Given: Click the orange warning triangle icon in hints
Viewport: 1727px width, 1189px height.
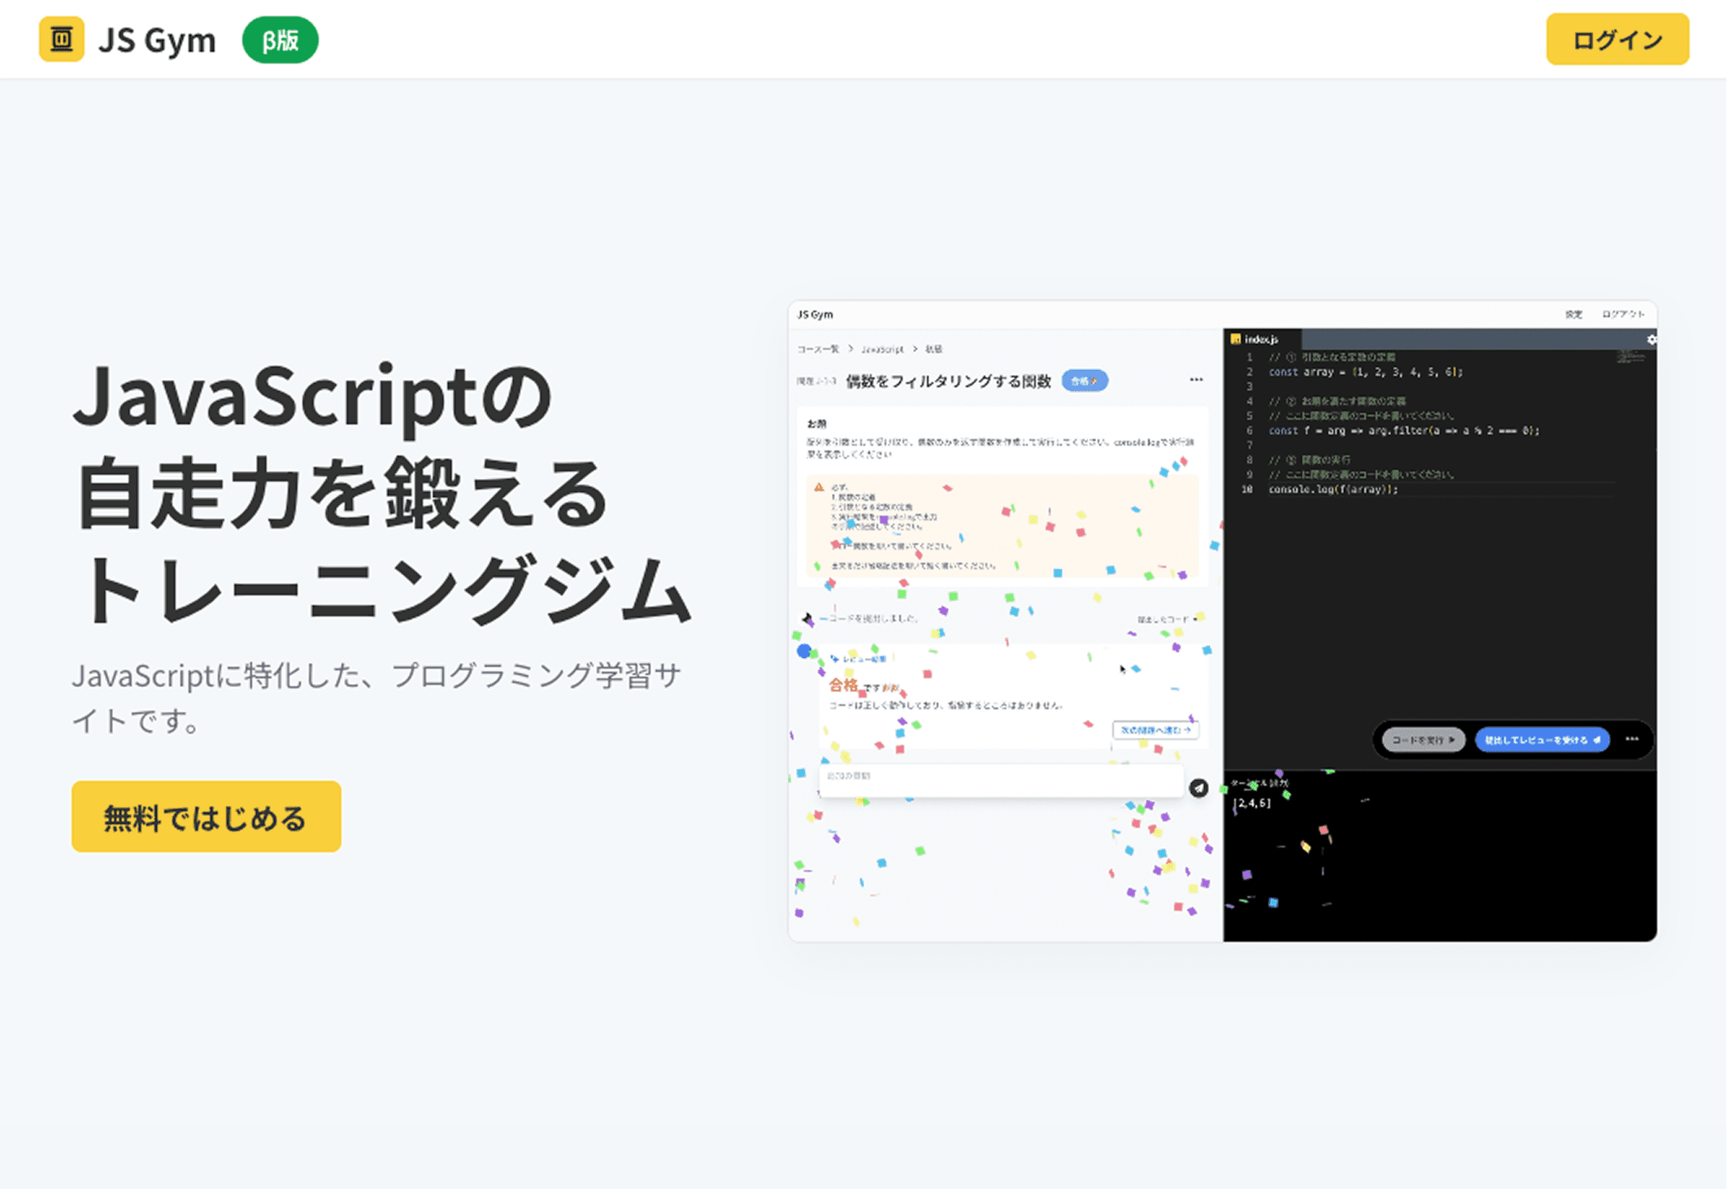Looking at the screenshot, I should click(x=819, y=487).
